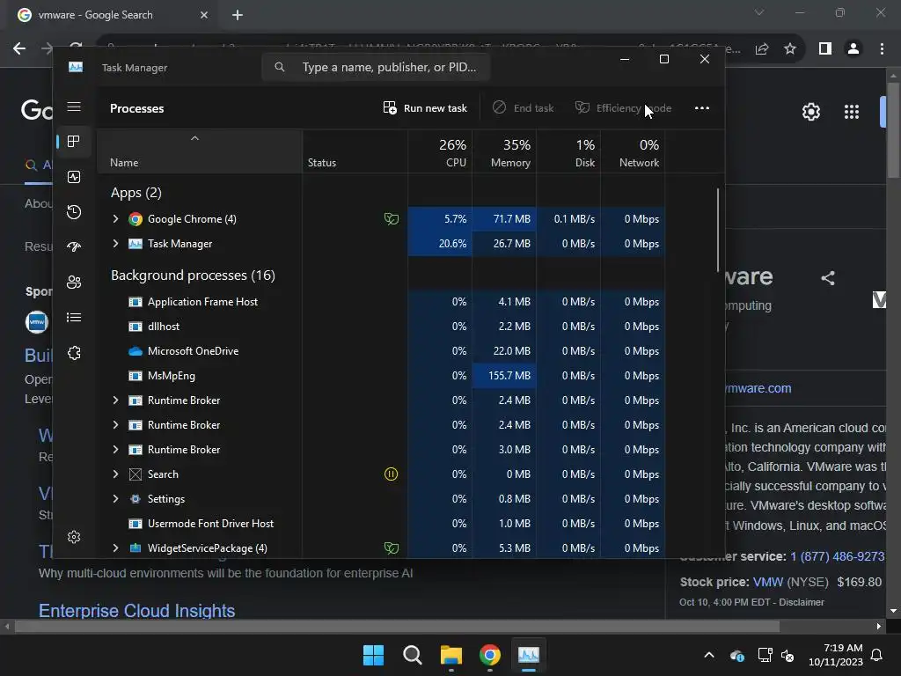Expand Runtime Broker row using 3.0 MB
Screen dimensions: 901x676
point(115,450)
